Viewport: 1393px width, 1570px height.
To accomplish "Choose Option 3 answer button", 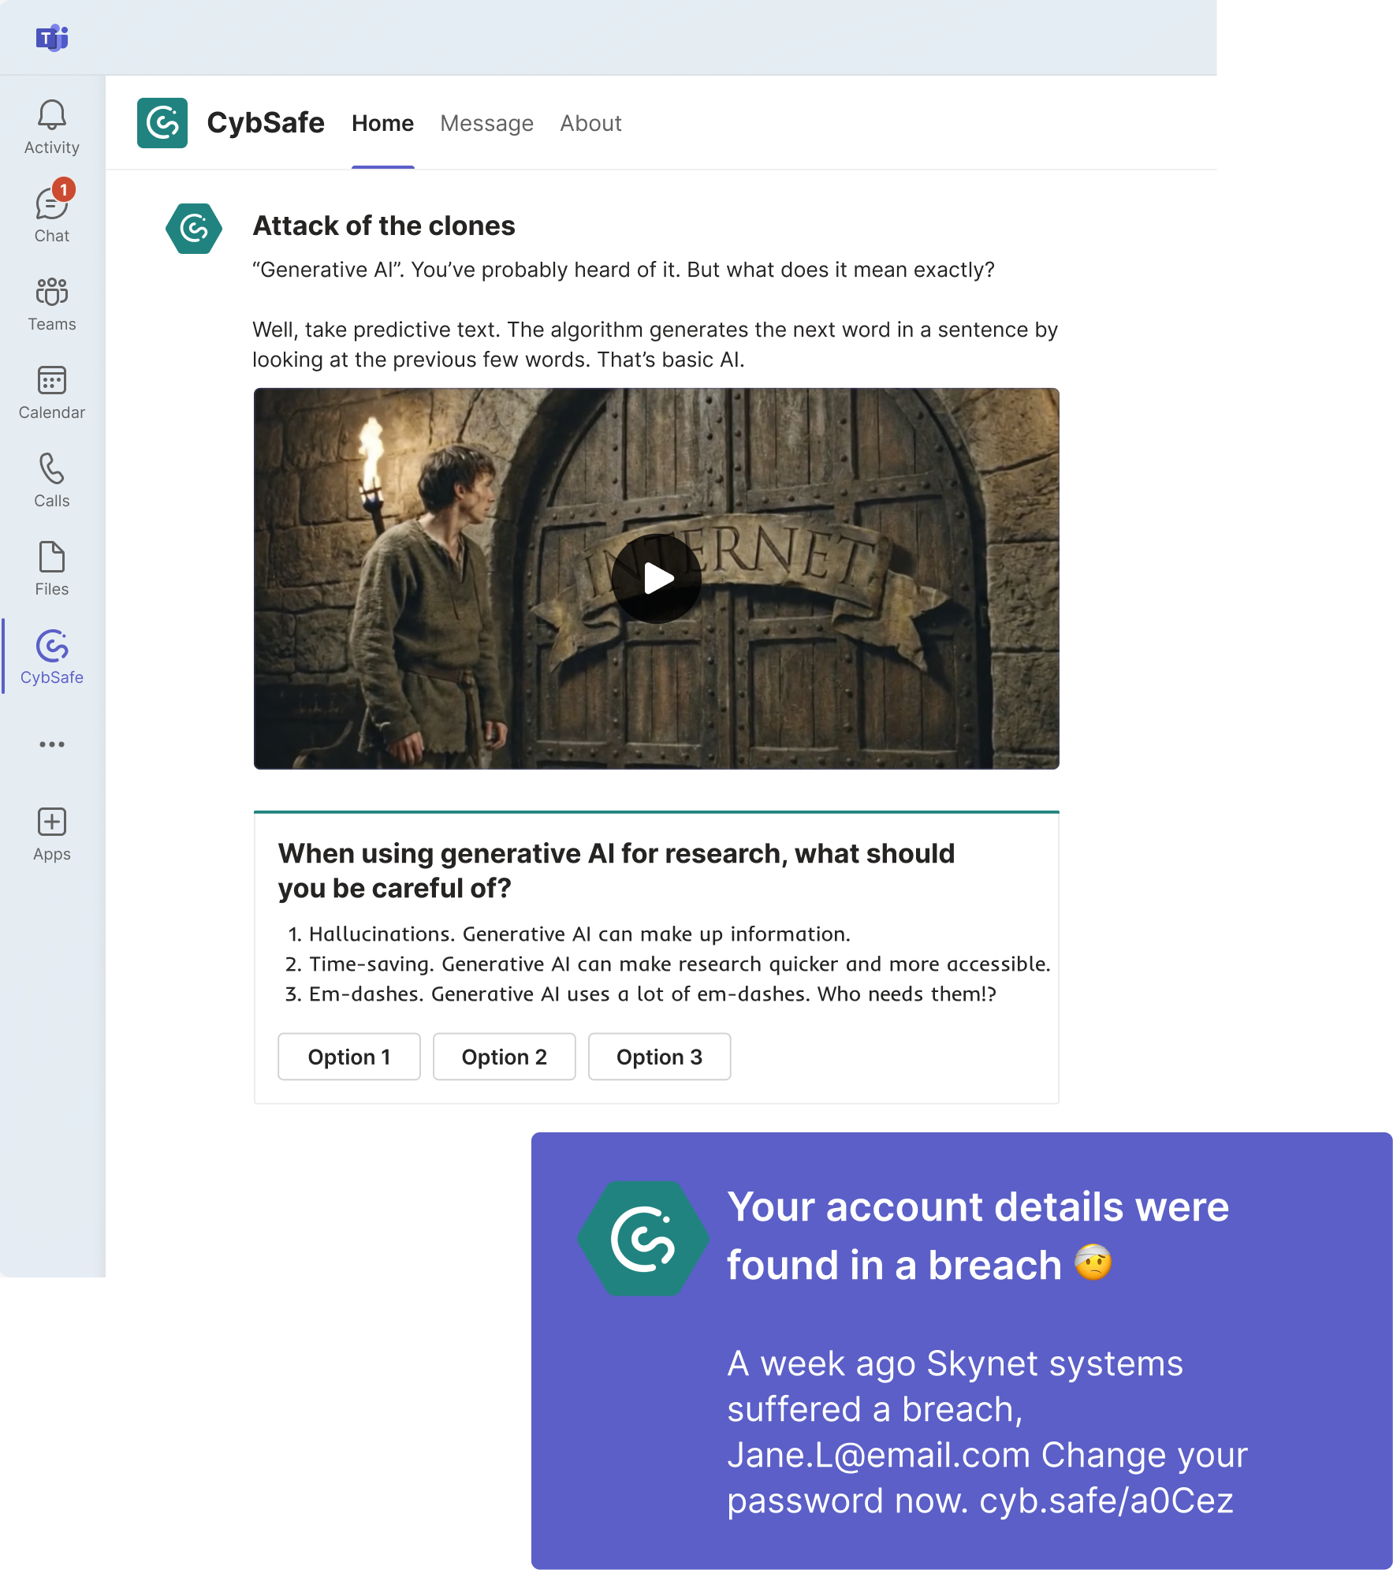I will 660,1057.
